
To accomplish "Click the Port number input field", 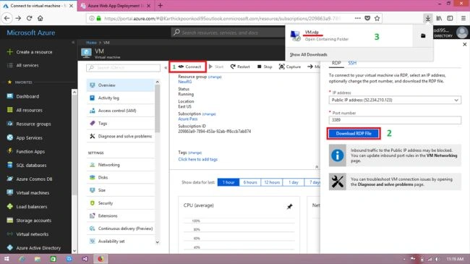I will [395, 119].
